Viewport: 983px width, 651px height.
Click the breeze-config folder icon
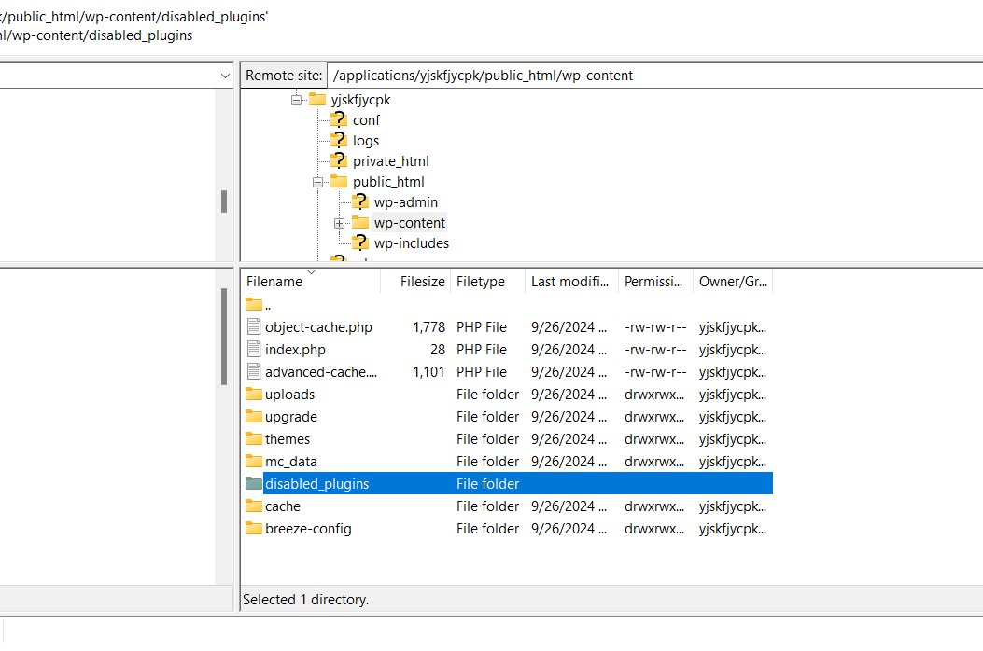(x=254, y=528)
